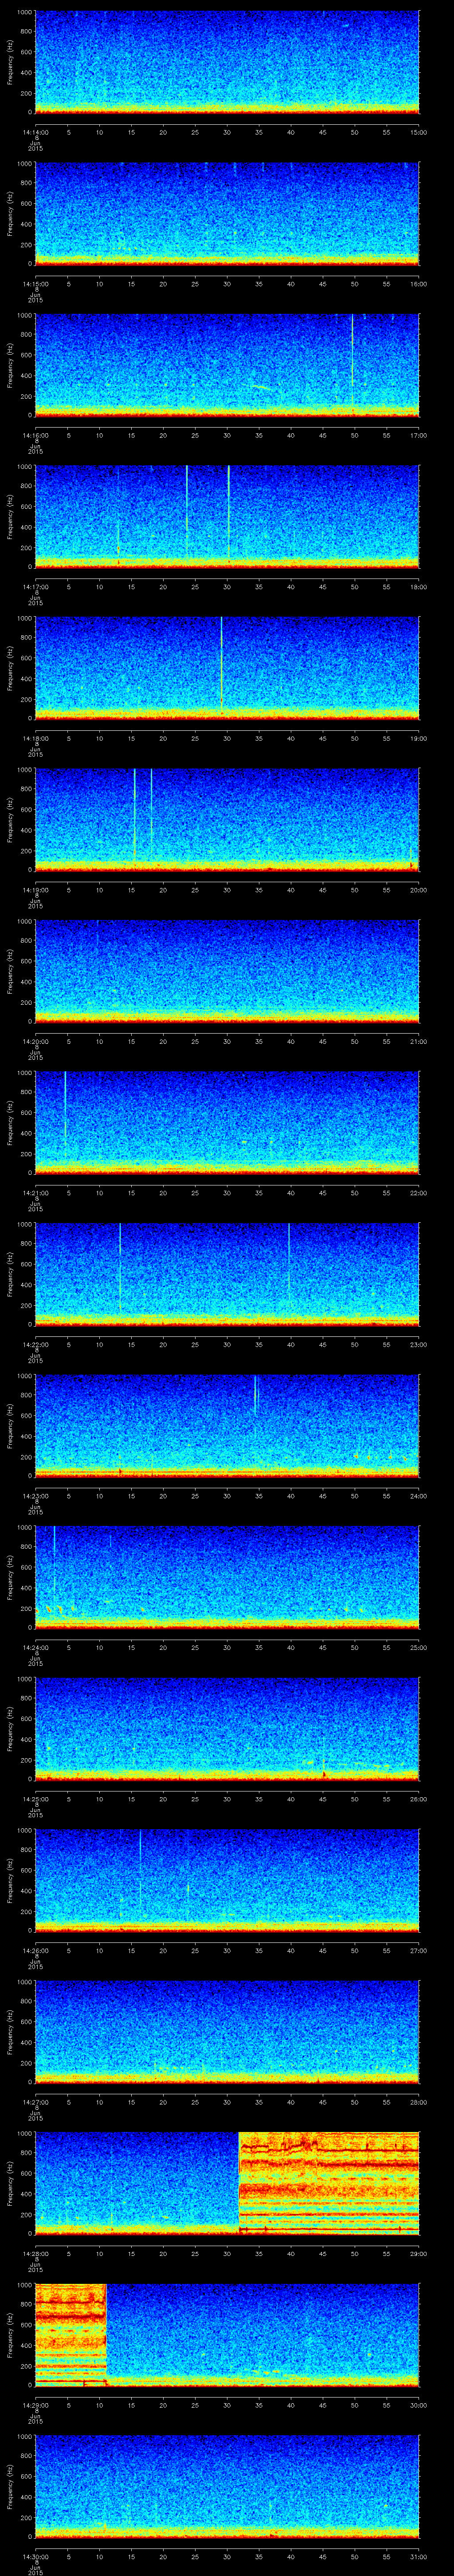Viewport: 454px width, 2576px height.
Task: Click the 14:25:00 start time label
Action: tap(35, 1799)
